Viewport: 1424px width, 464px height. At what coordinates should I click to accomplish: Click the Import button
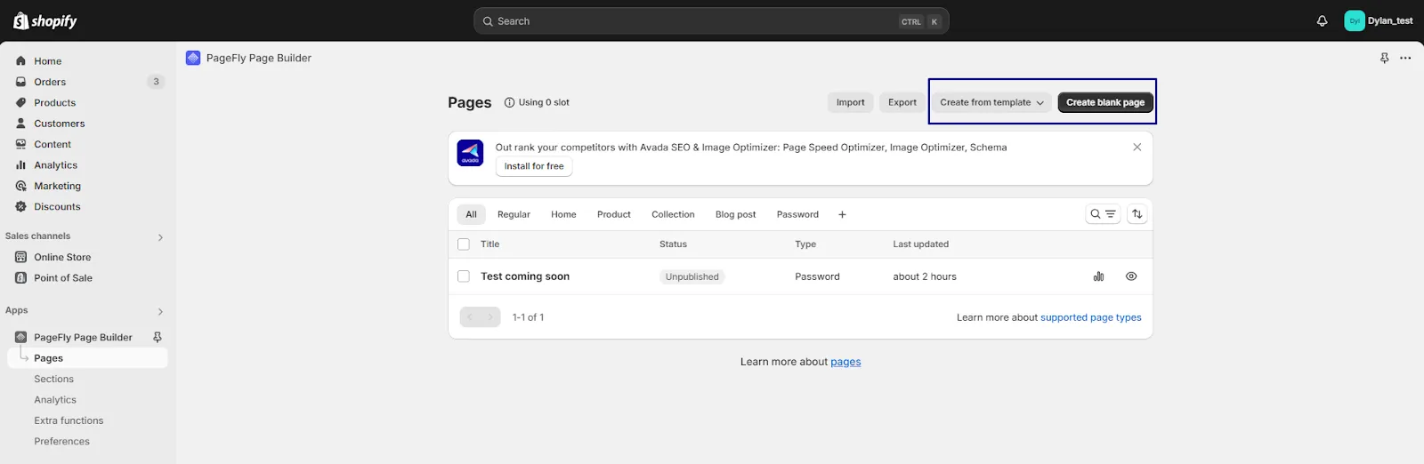coord(851,102)
